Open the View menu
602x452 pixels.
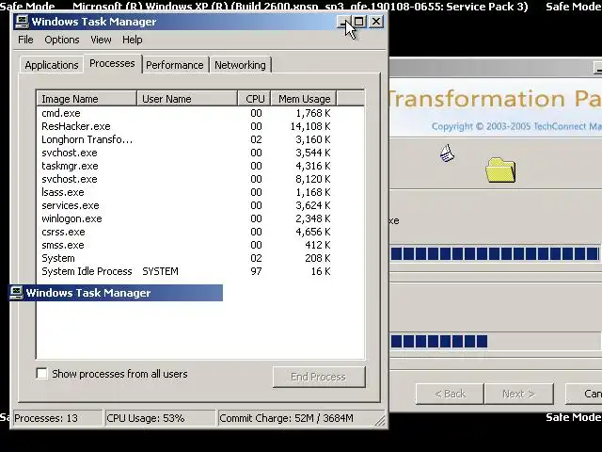(x=101, y=40)
